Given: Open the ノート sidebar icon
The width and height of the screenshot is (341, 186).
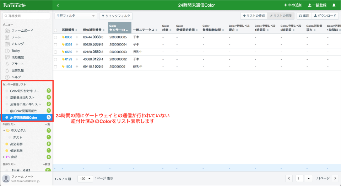Looking at the screenshot, I should [x=7, y=37].
